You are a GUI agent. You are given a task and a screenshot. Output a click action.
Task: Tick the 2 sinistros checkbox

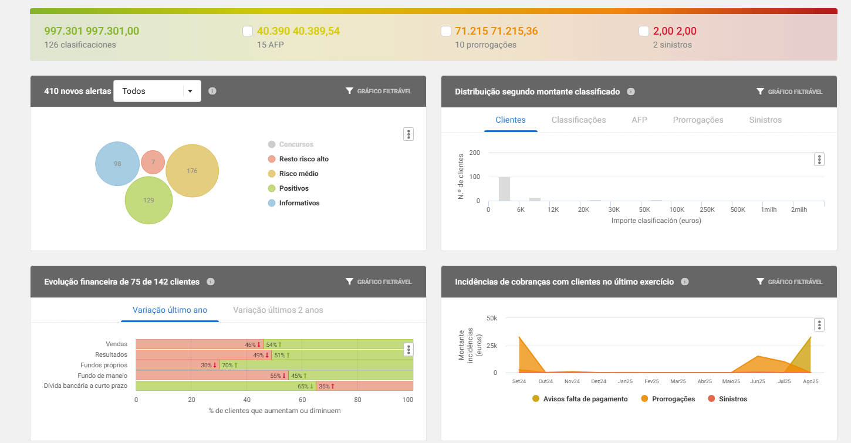click(x=644, y=31)
